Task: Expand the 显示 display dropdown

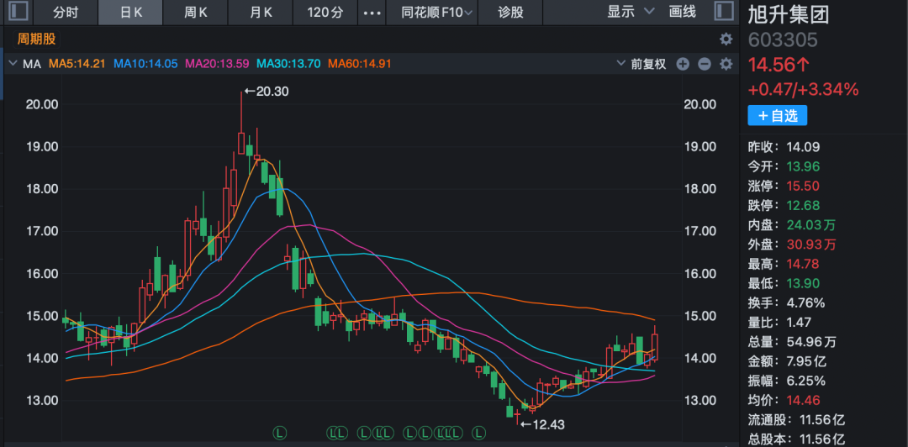Action: coord(631,12)
